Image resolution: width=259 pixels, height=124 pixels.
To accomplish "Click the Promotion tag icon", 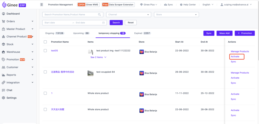I will (x=3, y=60).
